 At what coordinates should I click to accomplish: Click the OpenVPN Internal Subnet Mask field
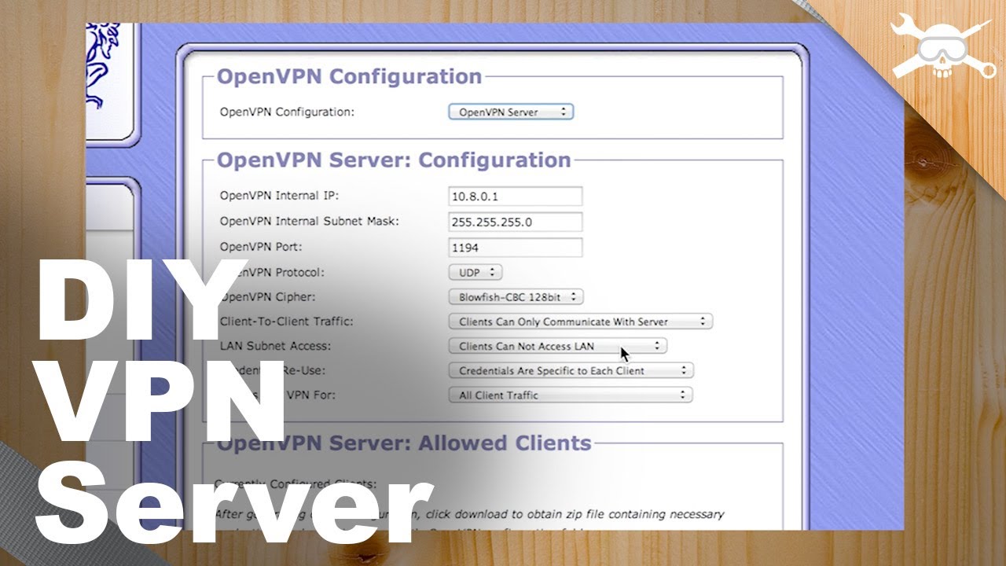pos(515,222)
